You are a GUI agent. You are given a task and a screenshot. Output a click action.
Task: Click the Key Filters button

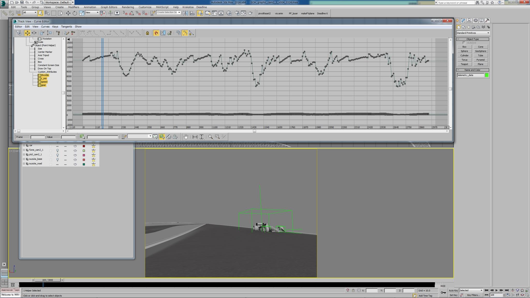(474, 295)
